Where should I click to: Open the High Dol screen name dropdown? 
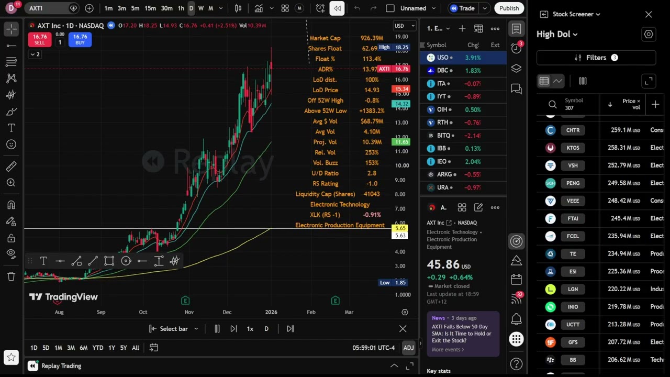[x=557, y=35]
